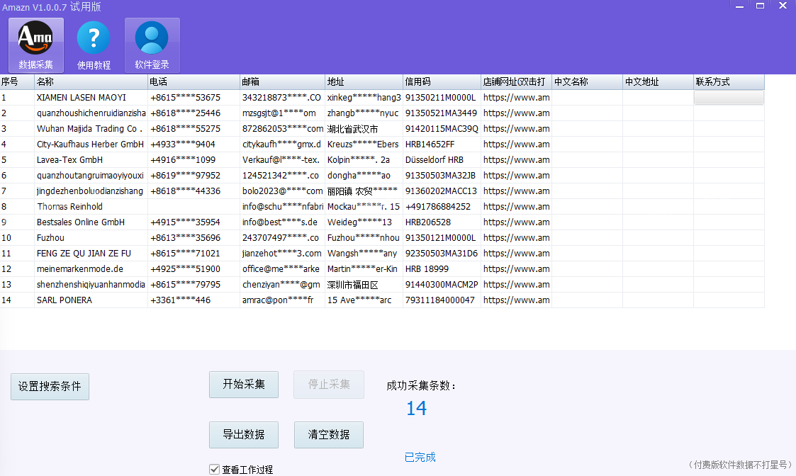Select the Lavea-Tex GmbH name cell
796x476 pixels.
pos(91,160)
